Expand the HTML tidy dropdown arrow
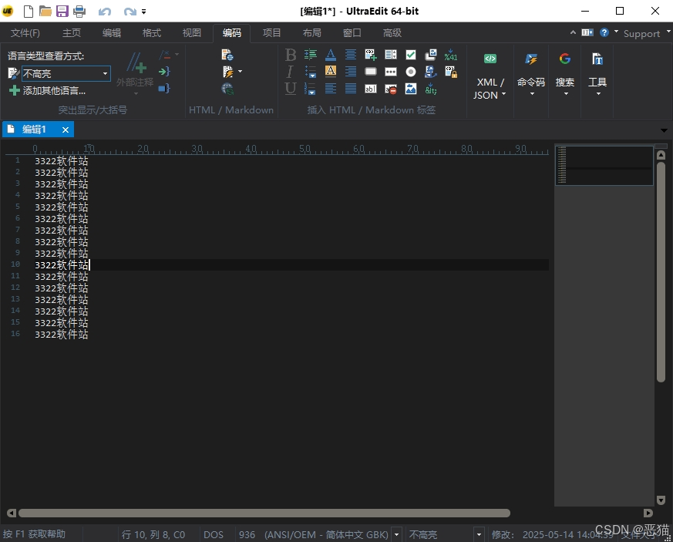This screenshot has height=542, width=673. [240, 71]
